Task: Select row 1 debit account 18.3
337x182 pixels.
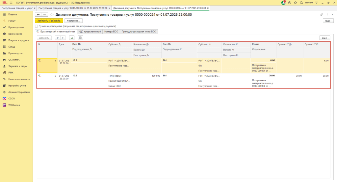Action: tap(89, 60)
